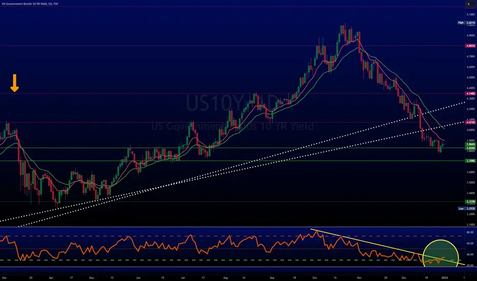The height and width of the screenshot is (281, 477).
Task: Click the Nov label on time axis
Action: [x=359, y=277]
